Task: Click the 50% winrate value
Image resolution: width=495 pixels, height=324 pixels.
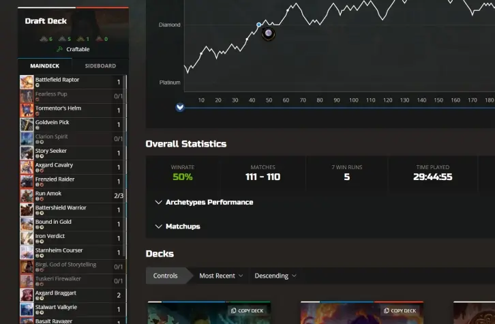Action: (x=183, y=177)
